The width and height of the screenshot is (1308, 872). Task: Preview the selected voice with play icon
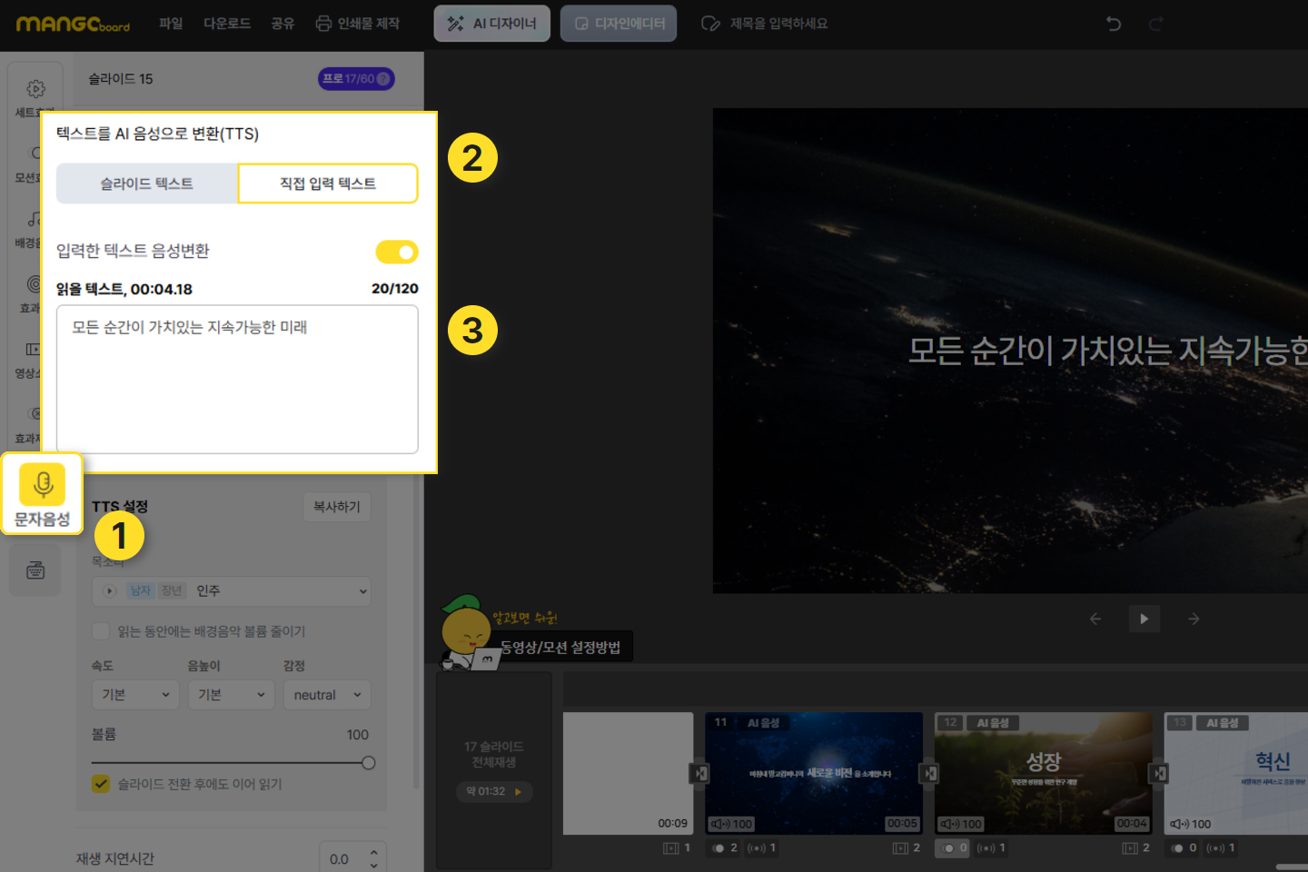pos(110,591)
